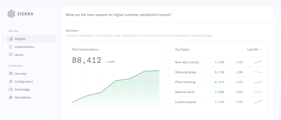Select the Shipping delays topic row
This screenshot has height=120, width=281.
186,72
